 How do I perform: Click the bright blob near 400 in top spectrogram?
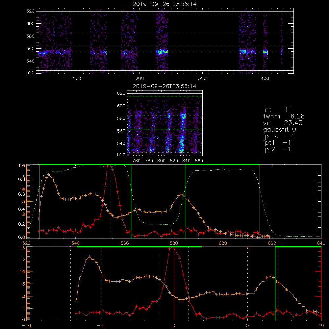266,52
